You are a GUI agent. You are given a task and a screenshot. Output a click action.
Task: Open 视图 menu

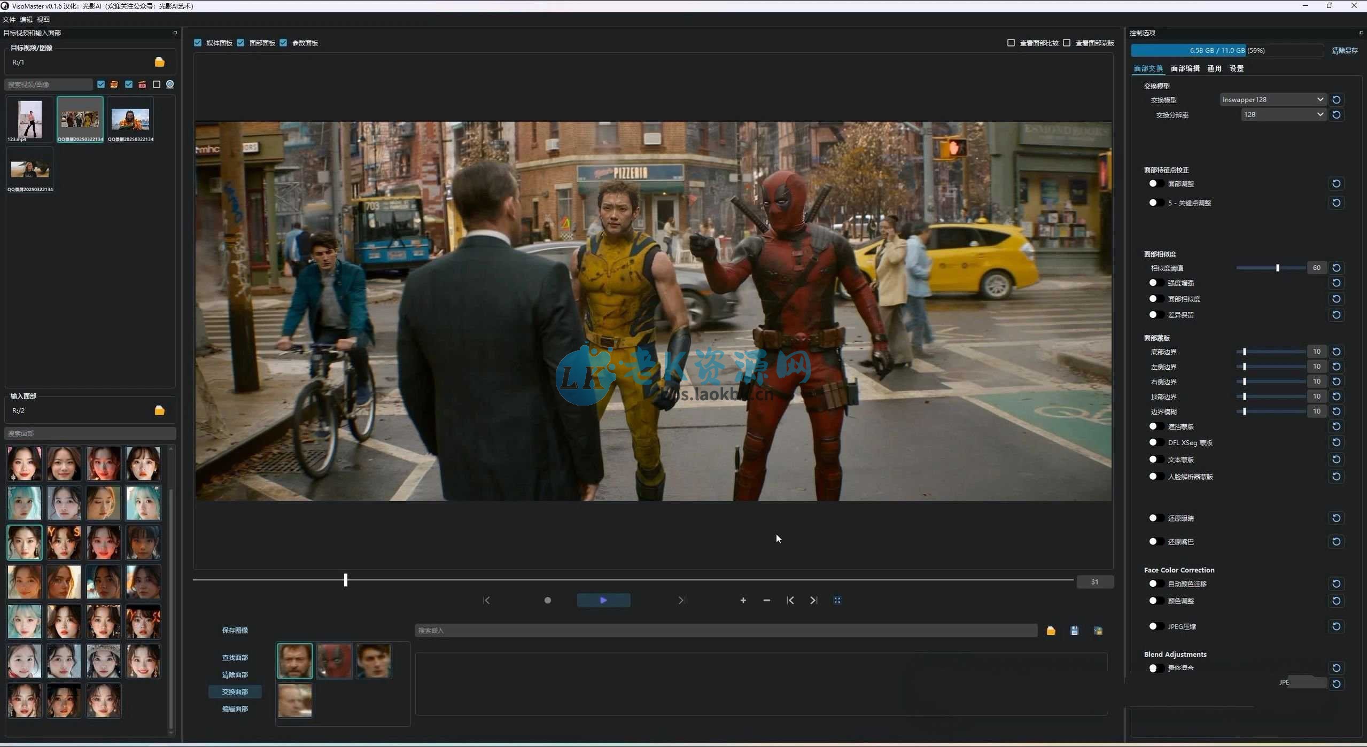click(43, 19)
